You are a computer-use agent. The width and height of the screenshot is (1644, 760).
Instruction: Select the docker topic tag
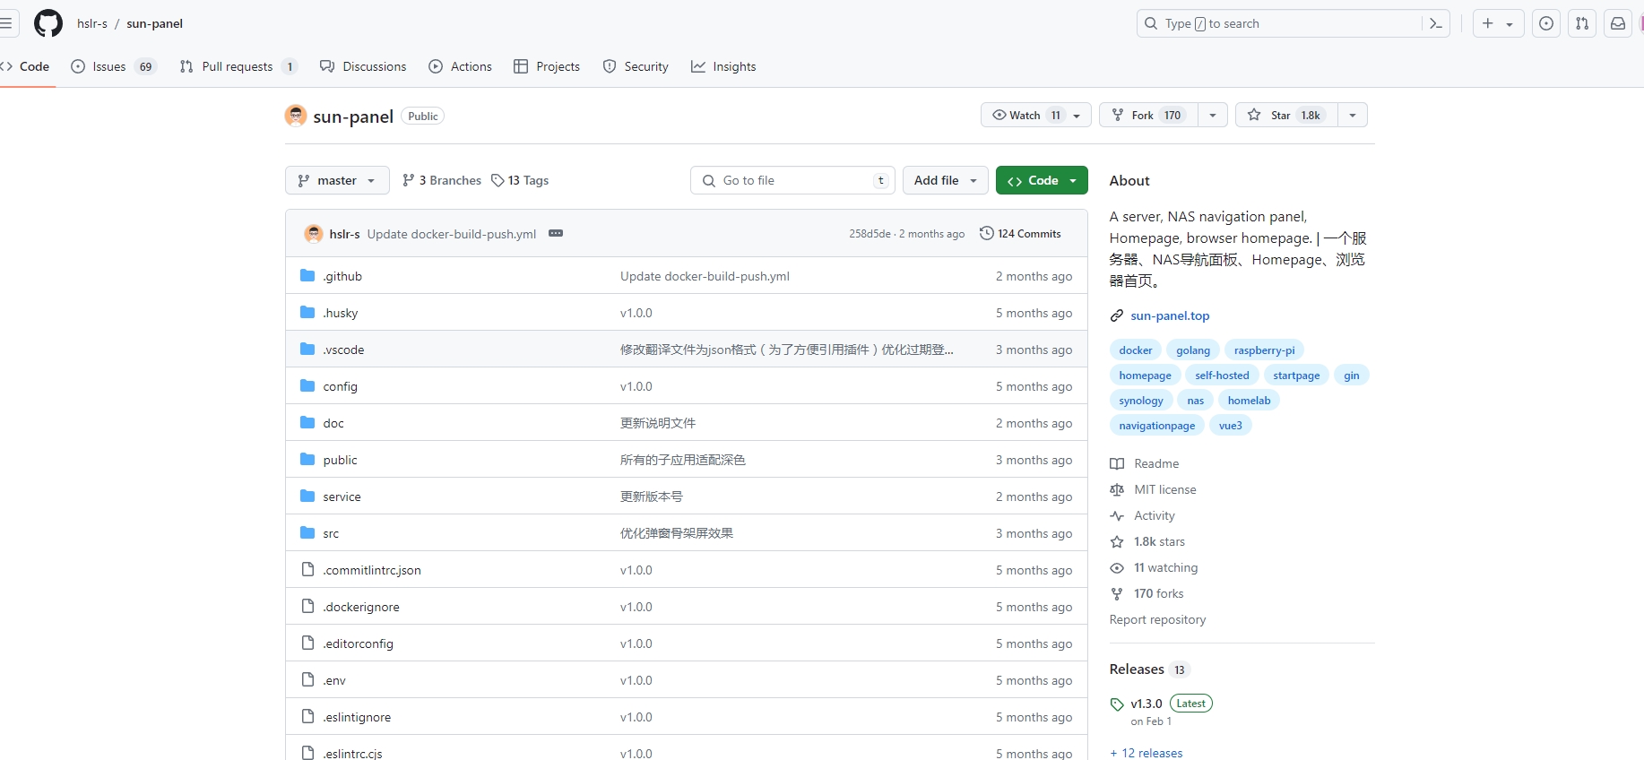pos(1135,350)
